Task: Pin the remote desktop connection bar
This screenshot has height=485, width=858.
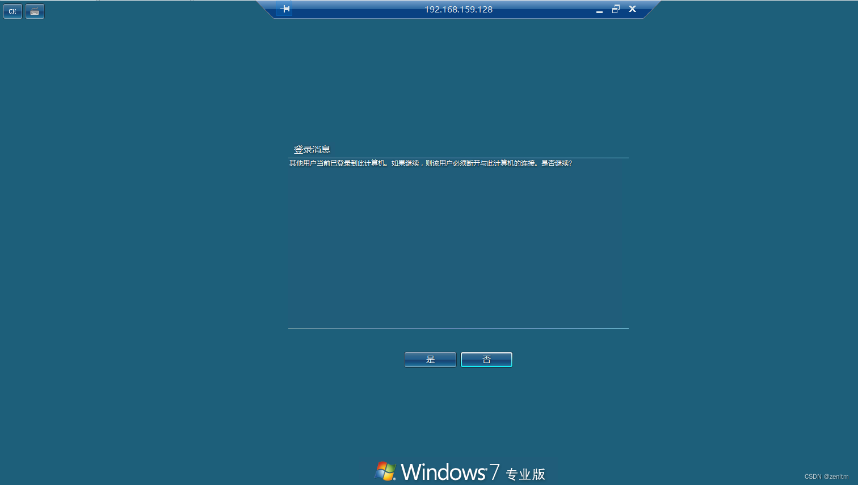Action: coord(285,9)
